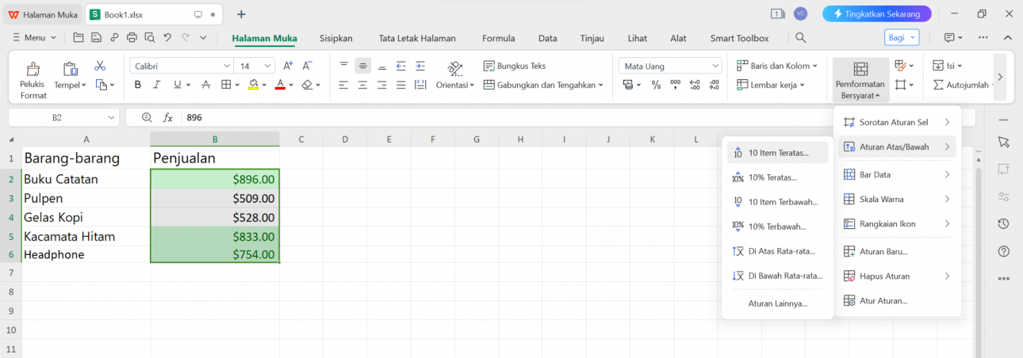Screen dimensions: 1023x358
Task: Switch to the Formula tab
Action: point(498,38)
